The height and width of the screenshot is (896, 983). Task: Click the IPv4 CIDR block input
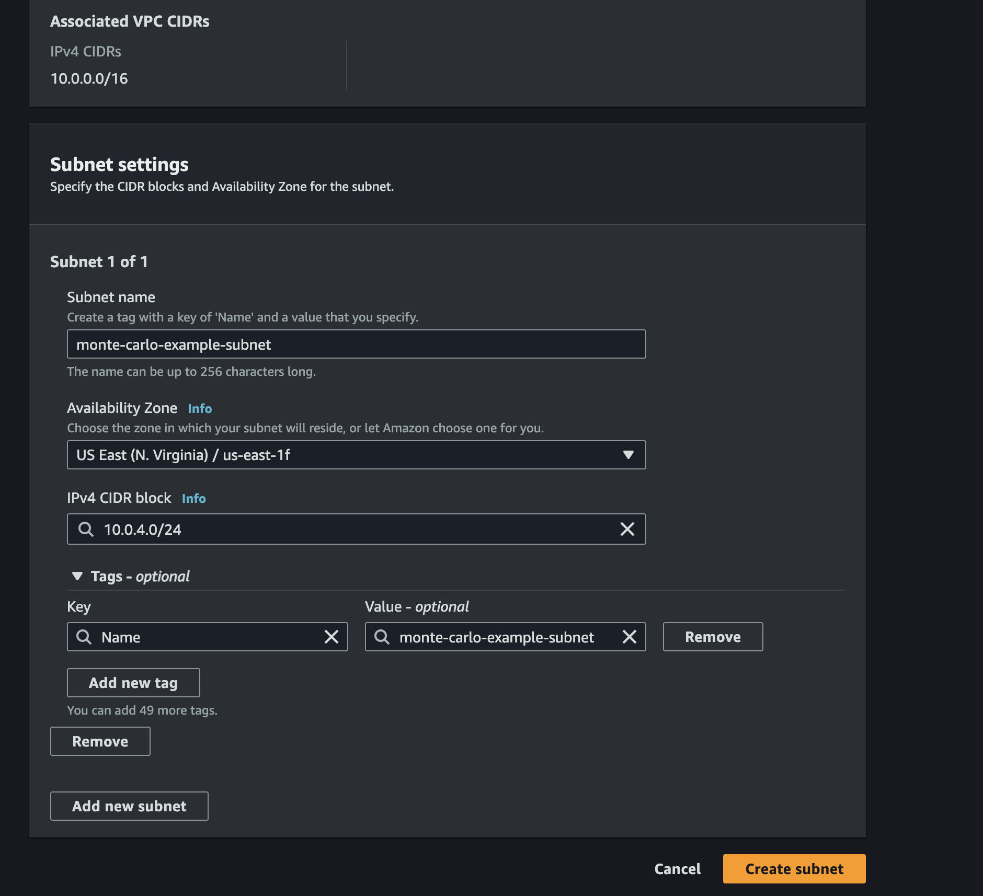[356, 529]
